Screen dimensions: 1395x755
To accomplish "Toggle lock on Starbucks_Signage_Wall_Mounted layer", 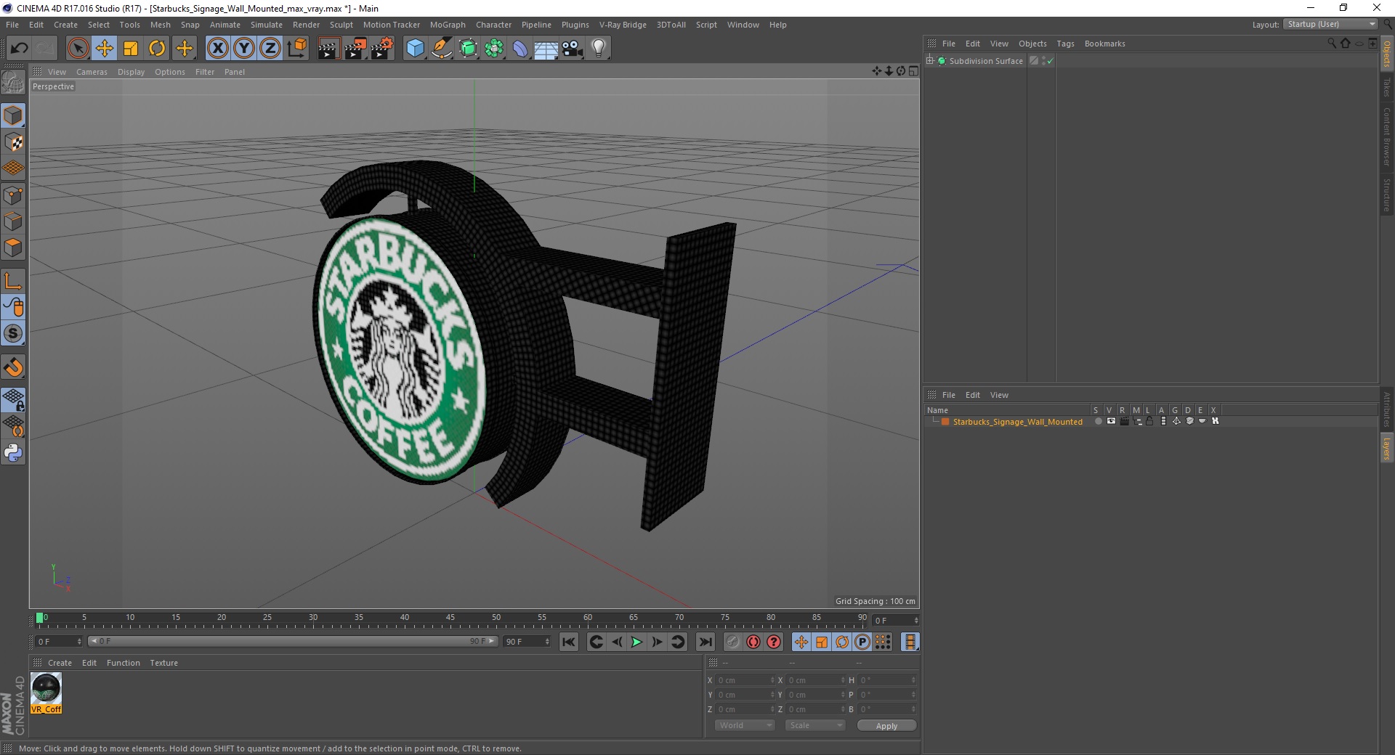I will coord(1150,422).
